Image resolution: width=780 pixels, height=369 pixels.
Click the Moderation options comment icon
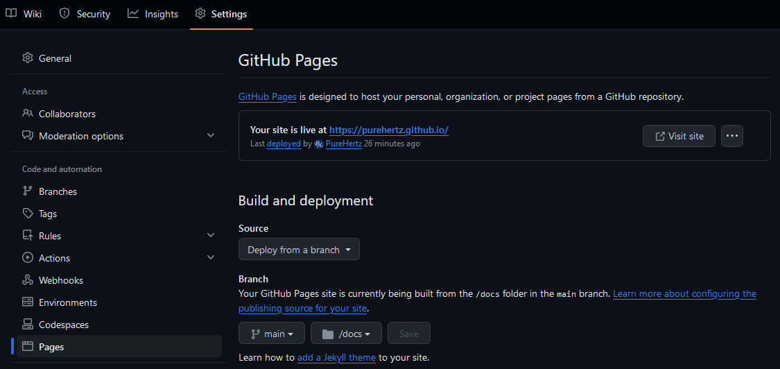tap(28, 135)
